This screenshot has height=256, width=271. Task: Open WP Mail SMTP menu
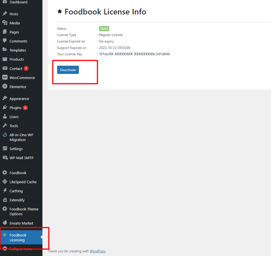[21, 158]
